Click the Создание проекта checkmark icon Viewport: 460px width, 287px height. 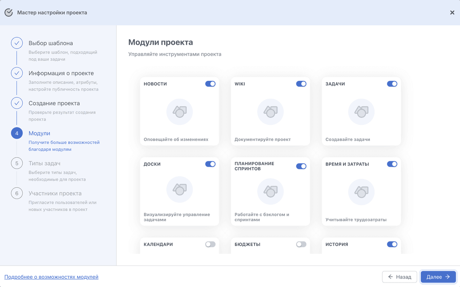(x=17, y=103)
